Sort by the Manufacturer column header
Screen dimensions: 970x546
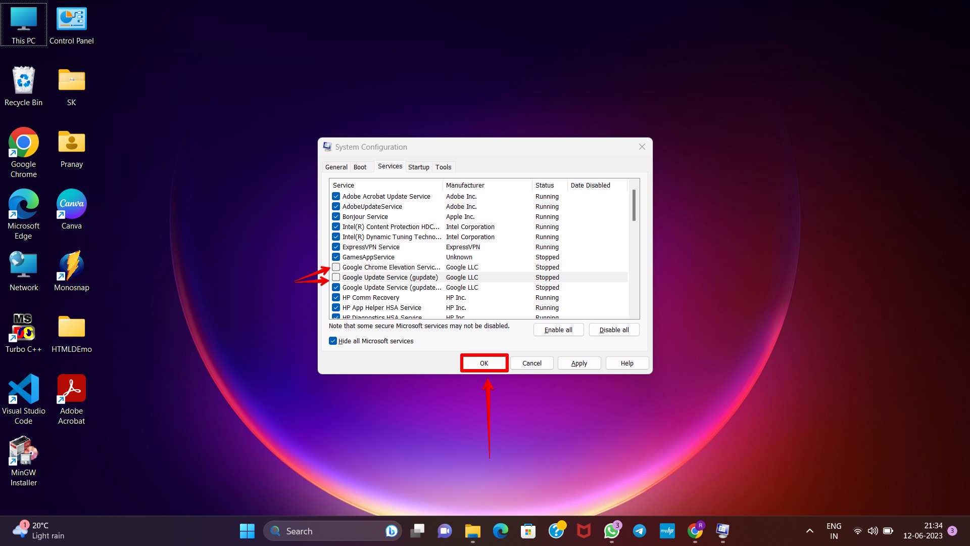click(487, 185)
